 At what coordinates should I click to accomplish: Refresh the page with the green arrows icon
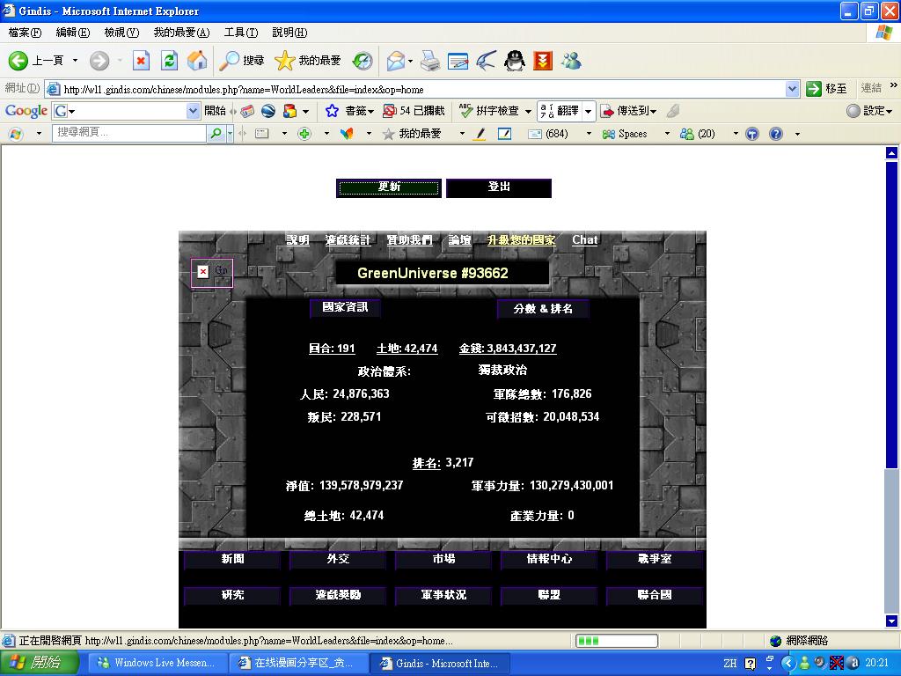point(169,61)
